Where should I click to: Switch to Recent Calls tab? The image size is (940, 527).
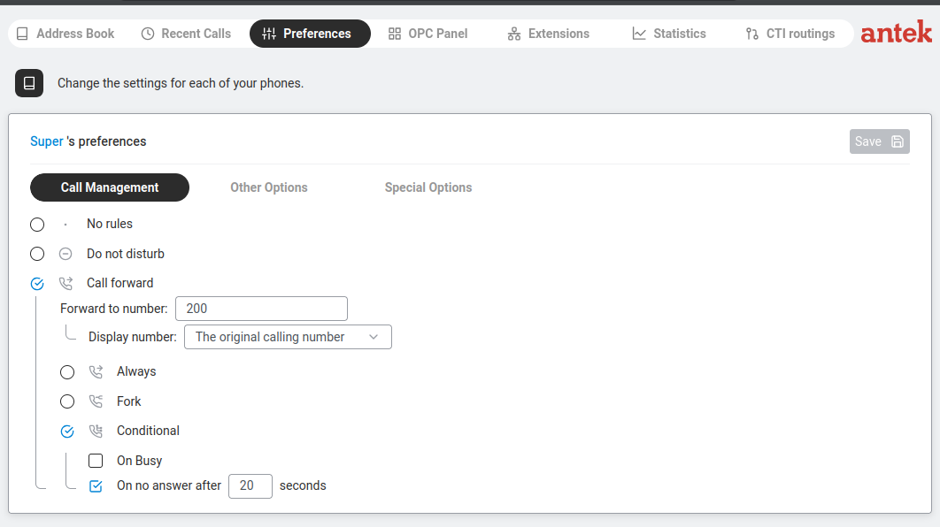click(186, 34)
